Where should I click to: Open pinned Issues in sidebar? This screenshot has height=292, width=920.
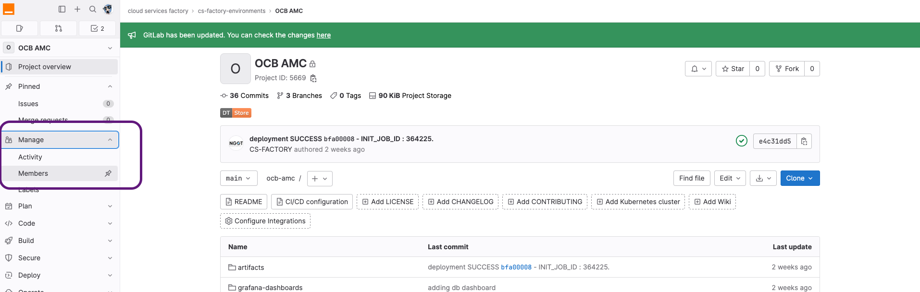60,104
